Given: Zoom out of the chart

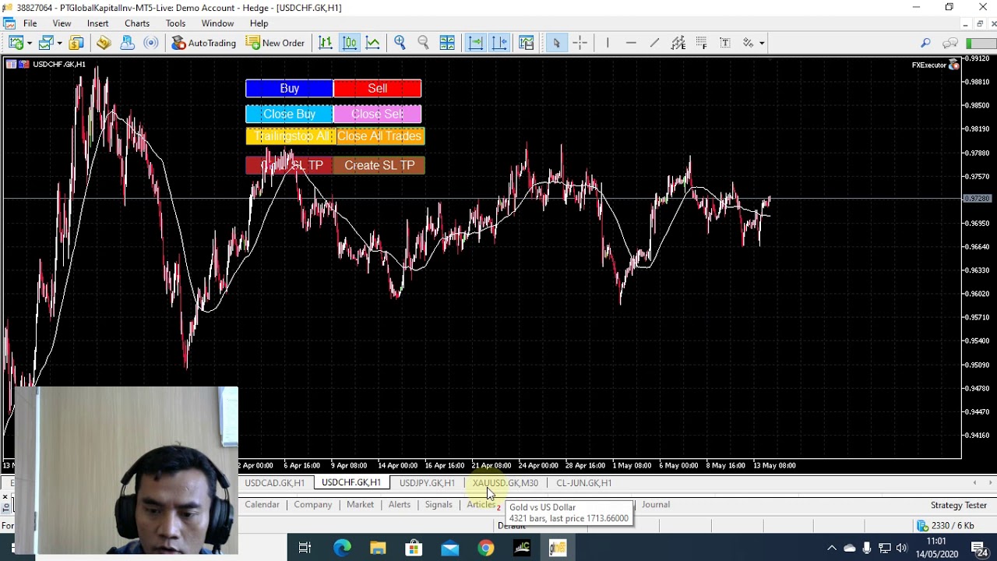Looking at the screenshot, I should click(423, 43).
